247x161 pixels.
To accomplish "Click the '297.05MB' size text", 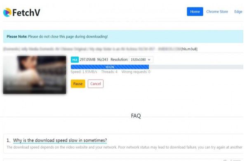I will coord(87,59).
